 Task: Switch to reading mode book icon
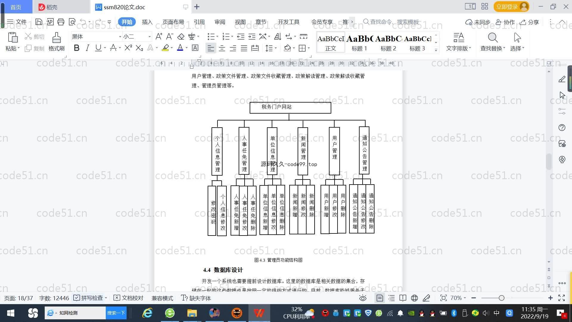(x=403, y=298)
